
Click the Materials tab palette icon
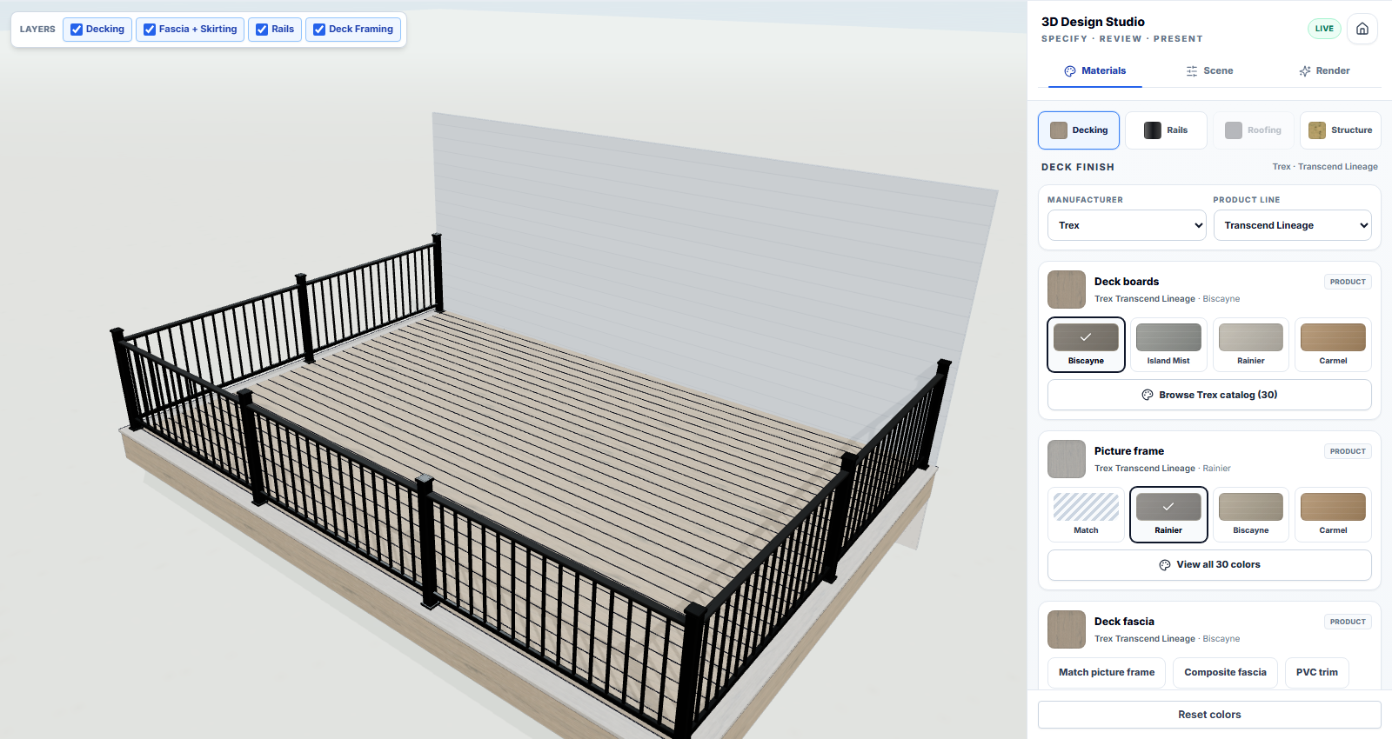1070,71
